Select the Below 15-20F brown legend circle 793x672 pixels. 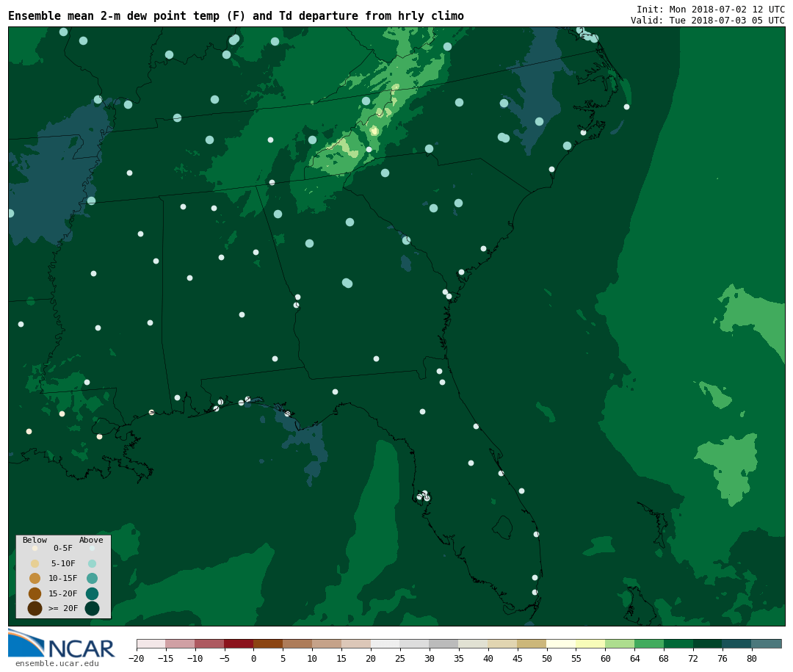click(35, 593)
